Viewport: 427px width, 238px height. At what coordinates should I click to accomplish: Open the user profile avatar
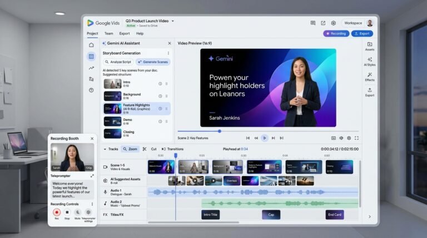[370, 23]
